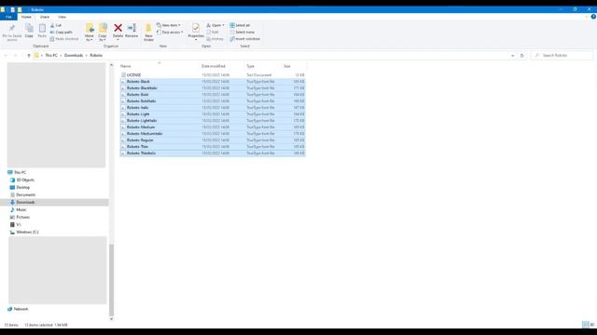Click This PC in the address breadcrumb
Screen dimensions: 597x335
pyautogui.click(x=51, y=56)
